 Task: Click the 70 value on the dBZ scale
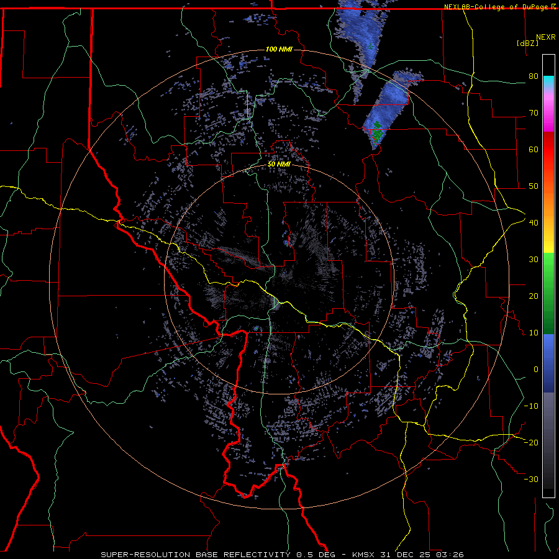pos(534,112)
